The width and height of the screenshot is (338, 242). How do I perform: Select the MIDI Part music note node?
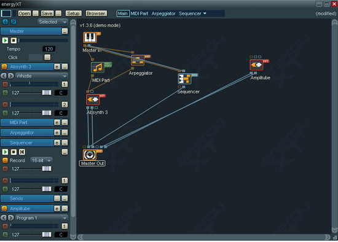click(98, 68)
